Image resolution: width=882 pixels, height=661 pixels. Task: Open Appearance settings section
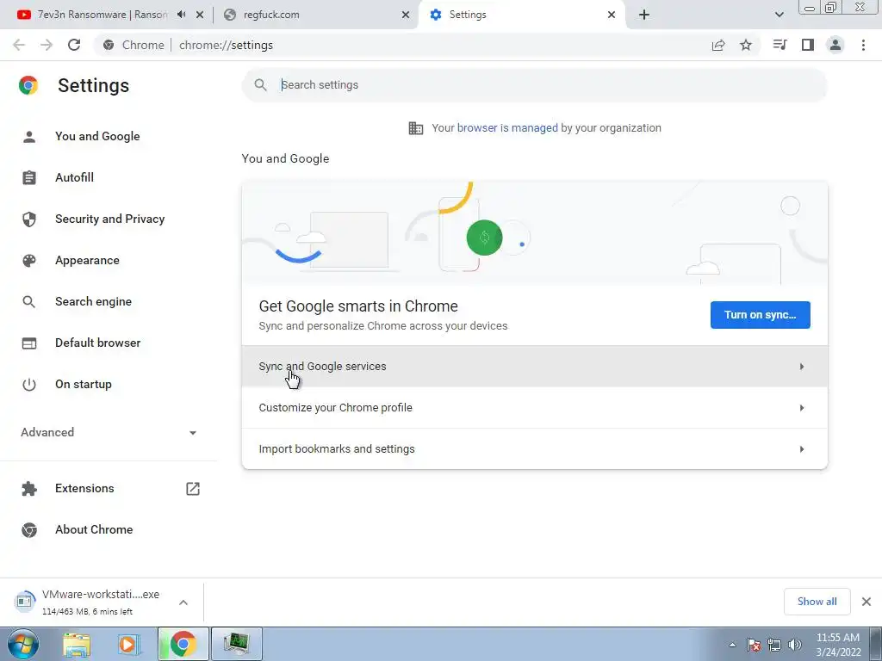coord(87,260)
